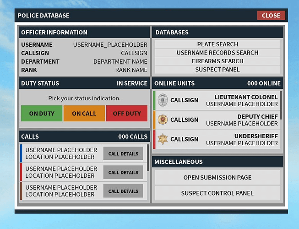Click the red call priority marker
The height and width of the screenshot is (229, 299).
[21, 172]
